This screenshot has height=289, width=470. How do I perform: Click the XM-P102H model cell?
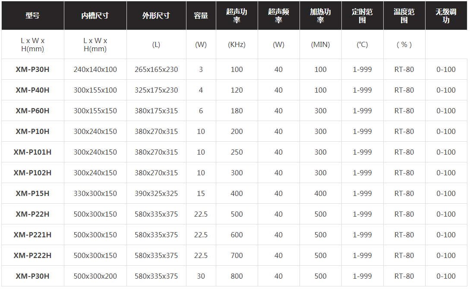pos(33,173)
